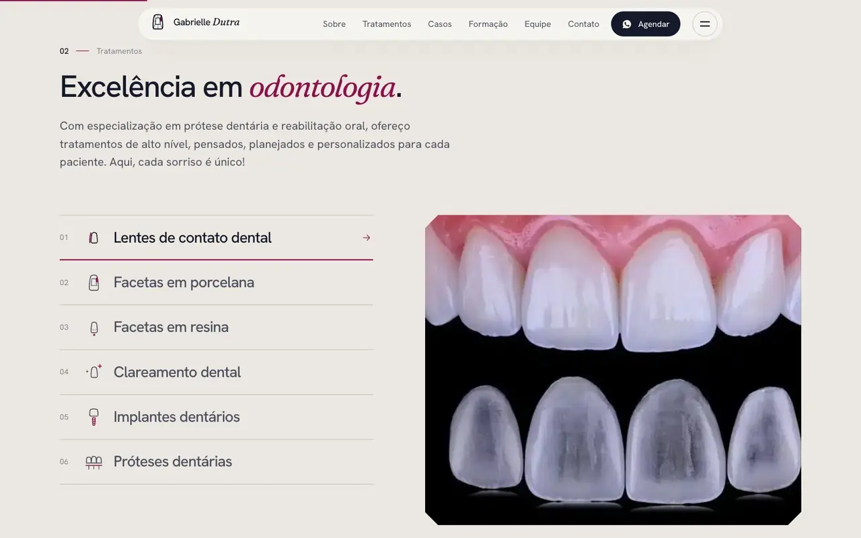Switch to Implantes dentários treatment

[217, 417]
